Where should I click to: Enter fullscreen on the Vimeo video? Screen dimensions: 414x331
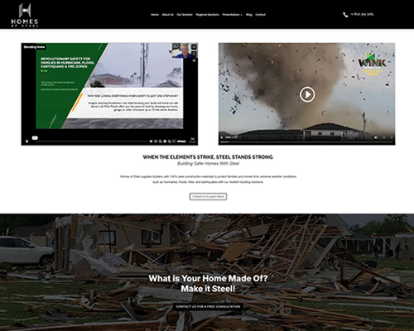point(174,142)
